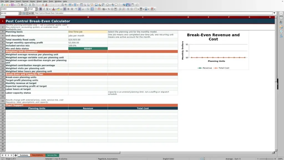
Task: Select column B header
Action: coord(88,17)
